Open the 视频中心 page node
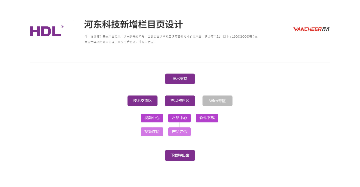 [x=152, y=118]
